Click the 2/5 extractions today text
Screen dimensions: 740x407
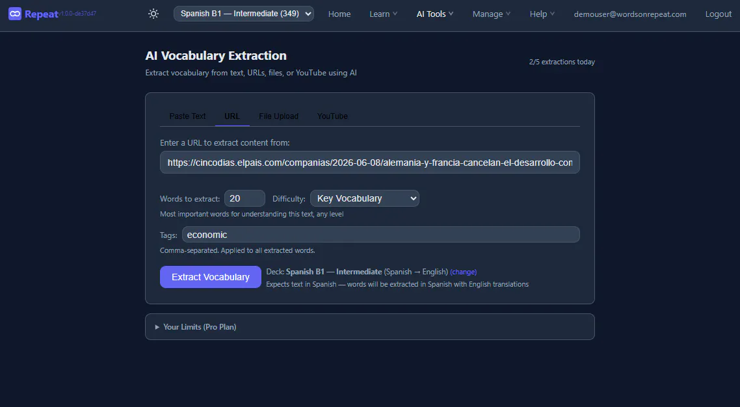pos(562,62)
